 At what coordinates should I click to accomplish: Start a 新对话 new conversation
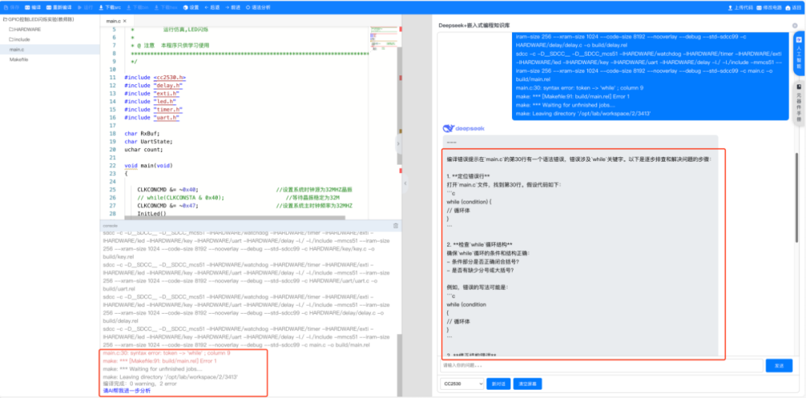(x=498, y=384)
